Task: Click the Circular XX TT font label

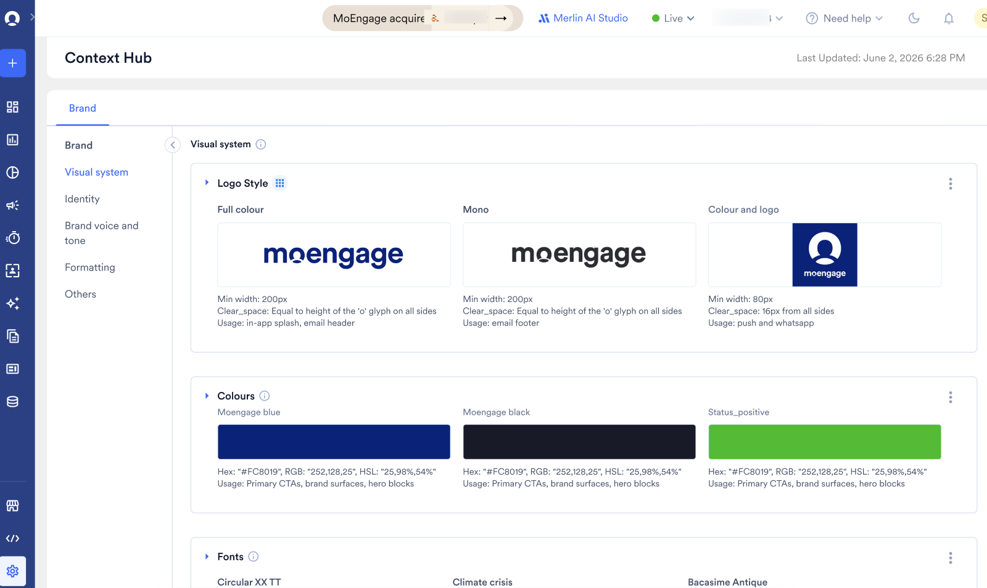Action: click(x=249, y=582)
